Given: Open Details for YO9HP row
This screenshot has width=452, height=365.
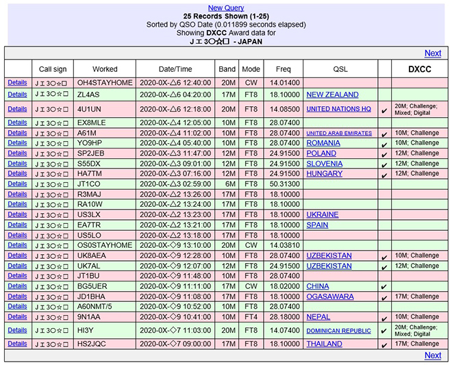Looking at the screenshot, I should coord(17,143).
